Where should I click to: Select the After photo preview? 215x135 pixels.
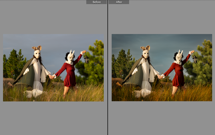pyautogui.click(x=162, y=67)
